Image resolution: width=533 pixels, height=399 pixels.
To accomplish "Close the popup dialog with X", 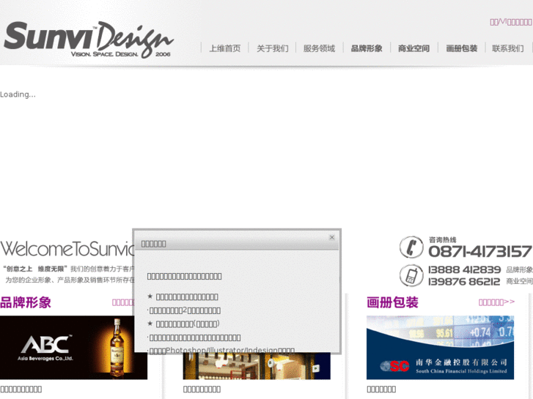I will click(x=332, y=237).
